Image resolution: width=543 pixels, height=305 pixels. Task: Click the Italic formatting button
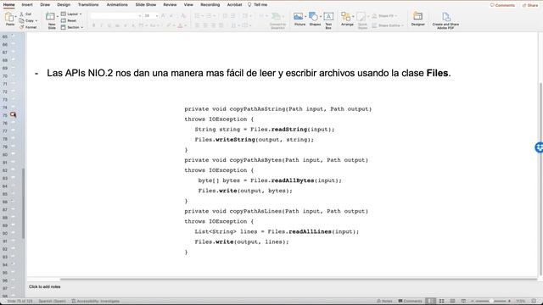pyautogui.click(x=102, y=25)
